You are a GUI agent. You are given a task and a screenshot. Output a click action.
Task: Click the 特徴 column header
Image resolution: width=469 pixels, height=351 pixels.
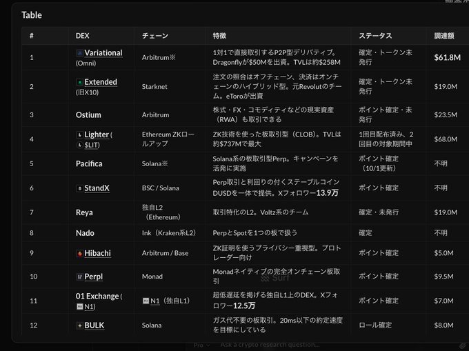[219, 36]
